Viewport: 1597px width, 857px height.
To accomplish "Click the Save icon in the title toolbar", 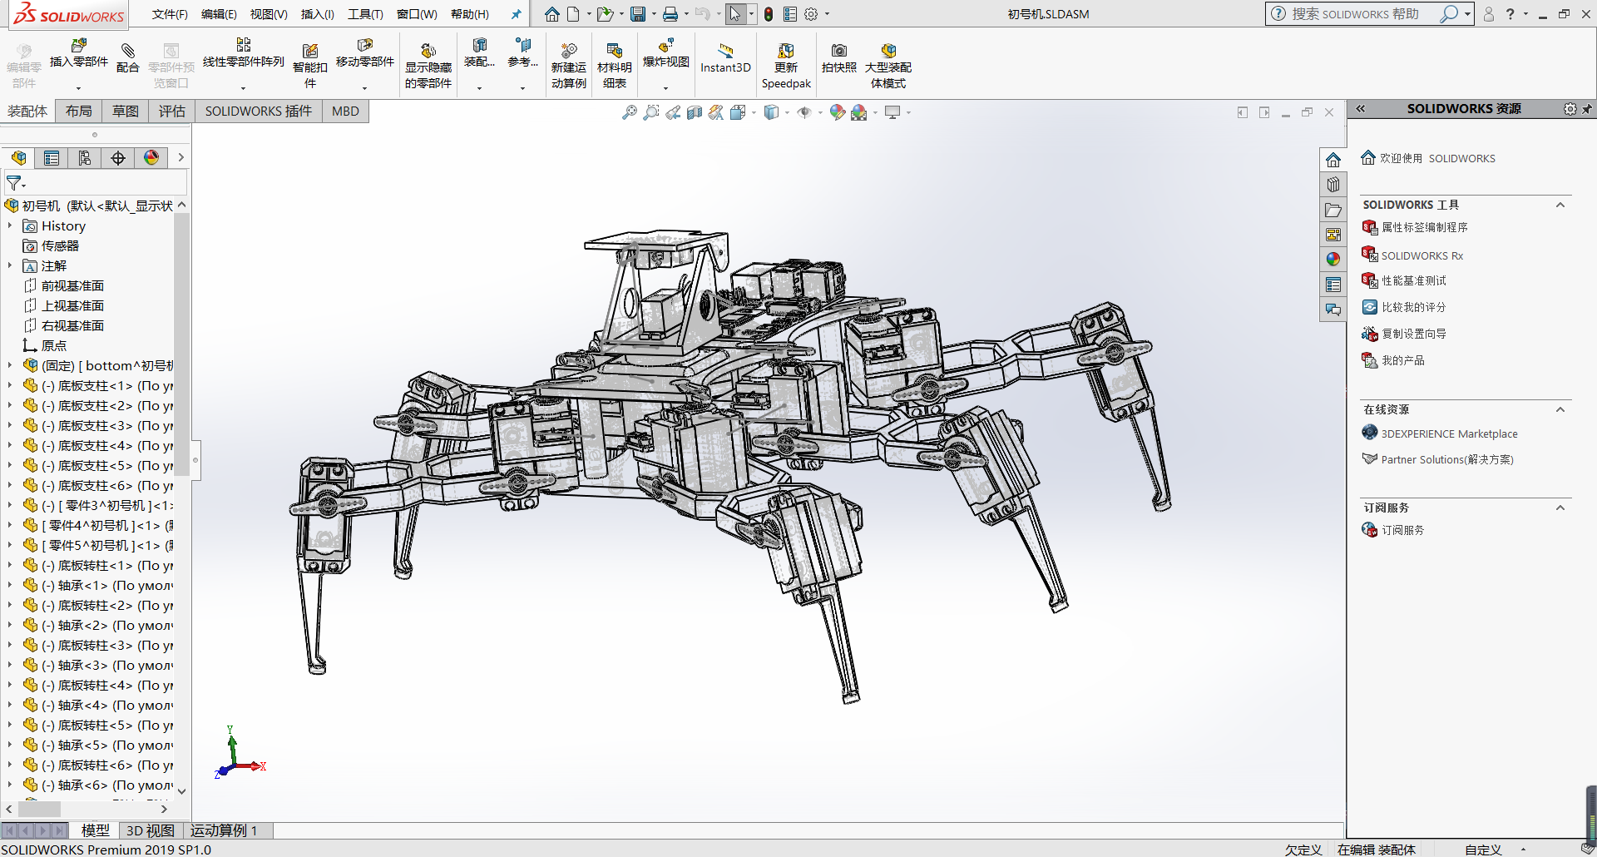I will tap(638, 14).
